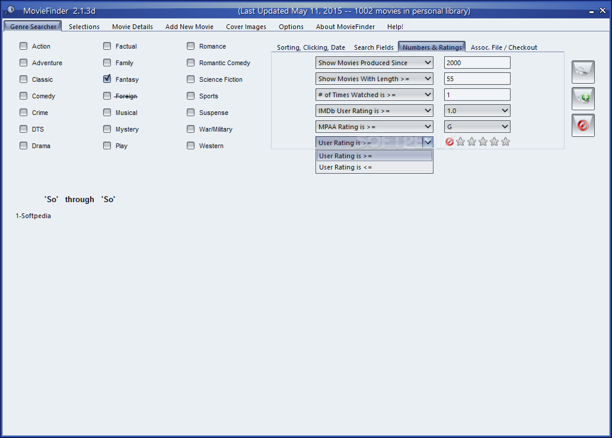
Task: Open the Movie Details tab
Action: pos(132,27)
